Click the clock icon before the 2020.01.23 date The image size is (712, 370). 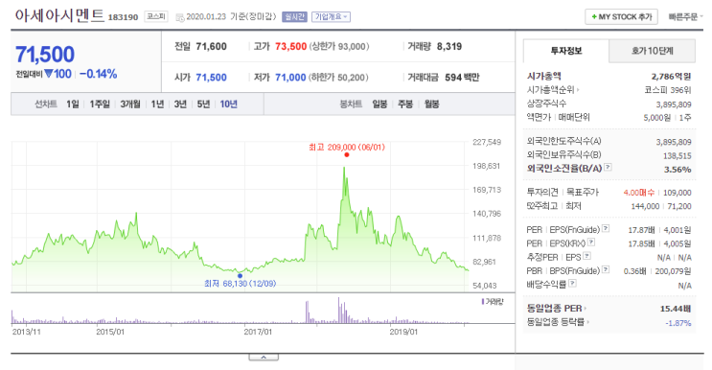180,17
